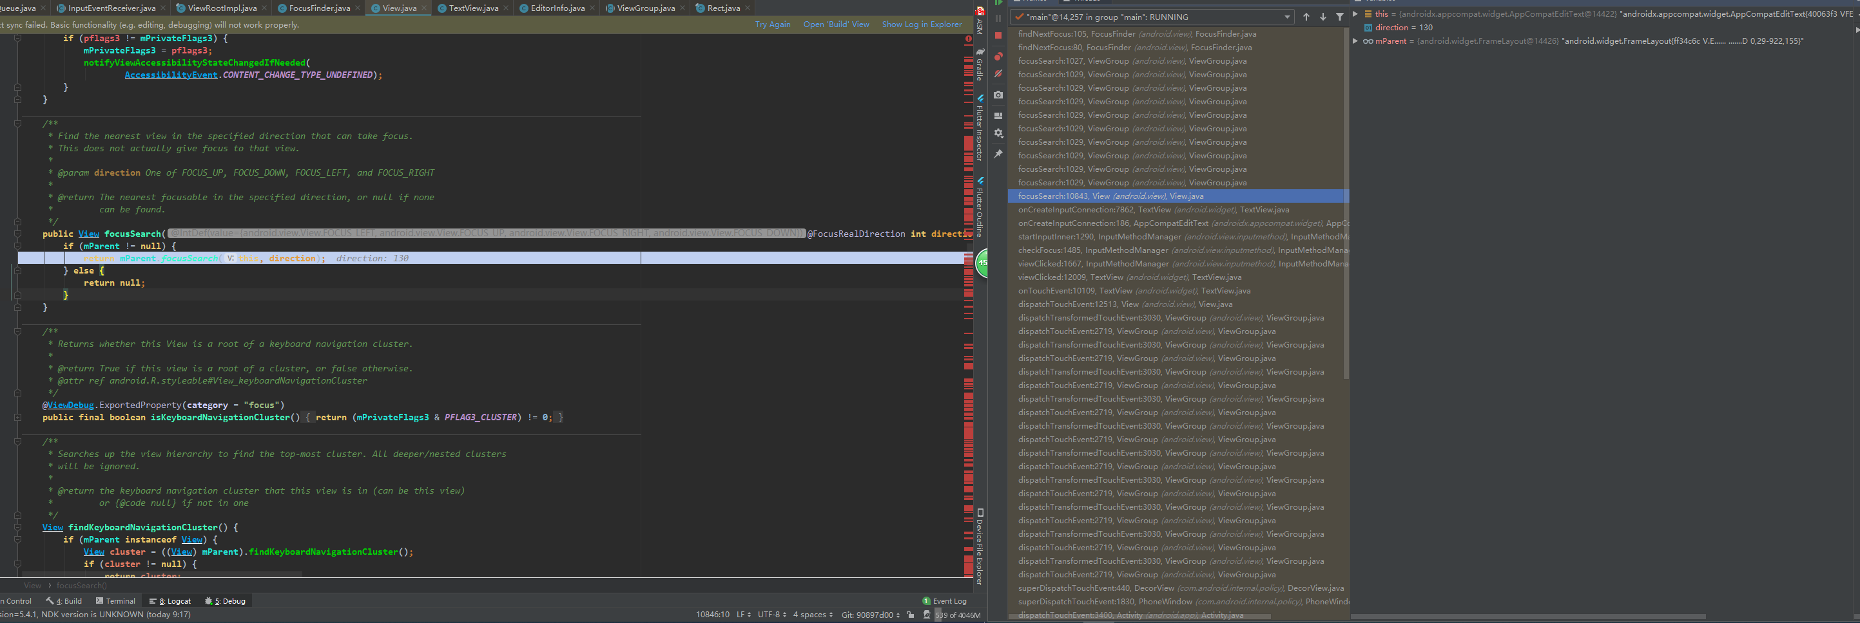The width and height of the screenshot is (1860, 623).
Task: Stop the debug session with the red square
Action: tap(997, 35)
